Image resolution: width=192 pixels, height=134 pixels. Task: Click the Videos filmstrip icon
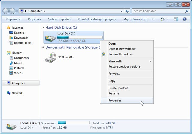pyautogui.click(x=11, y=73)
